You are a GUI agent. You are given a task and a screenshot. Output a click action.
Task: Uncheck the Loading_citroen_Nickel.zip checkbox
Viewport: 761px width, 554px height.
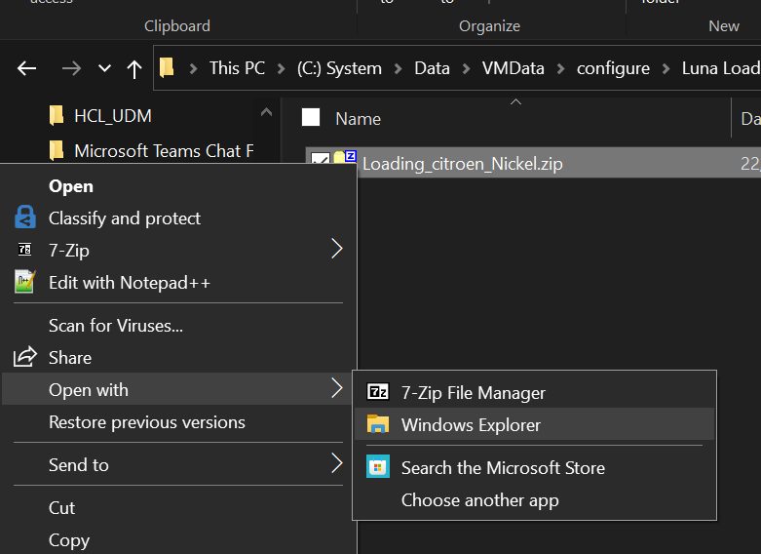coord(321,158)
